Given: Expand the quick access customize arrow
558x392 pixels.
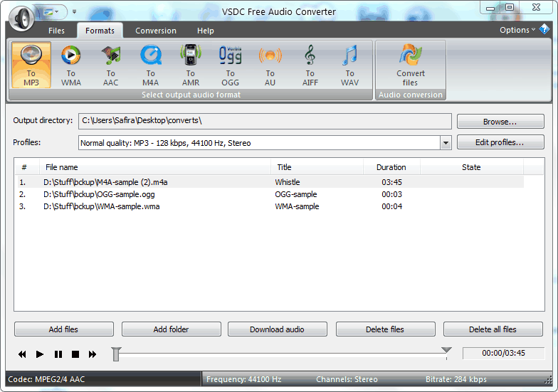Looking at the screenshot, I should pos(74,11).
